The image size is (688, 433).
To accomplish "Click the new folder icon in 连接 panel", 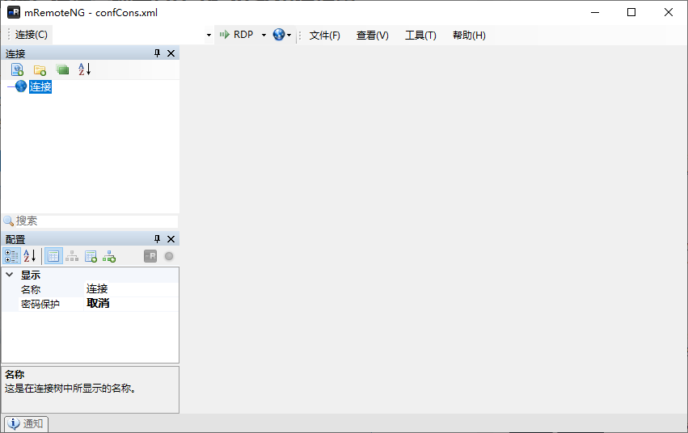I will (x=40, y=70).
